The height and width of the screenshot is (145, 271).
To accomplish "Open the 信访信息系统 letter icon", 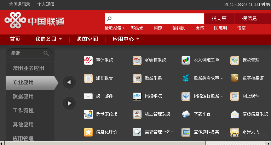I will (x=235, y=114).
